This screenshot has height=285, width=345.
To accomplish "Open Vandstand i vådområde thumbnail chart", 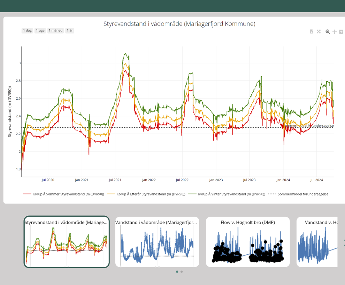I will tap(157, 242).
